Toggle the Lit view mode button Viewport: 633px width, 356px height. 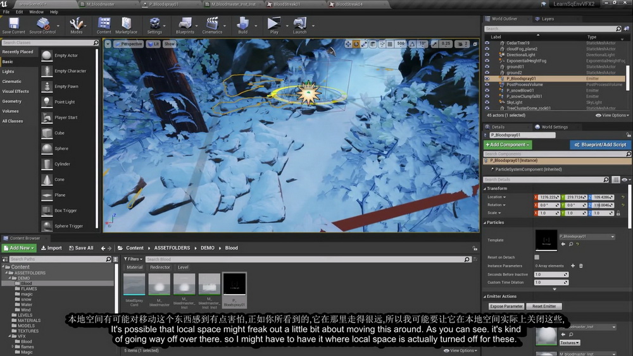153,44
